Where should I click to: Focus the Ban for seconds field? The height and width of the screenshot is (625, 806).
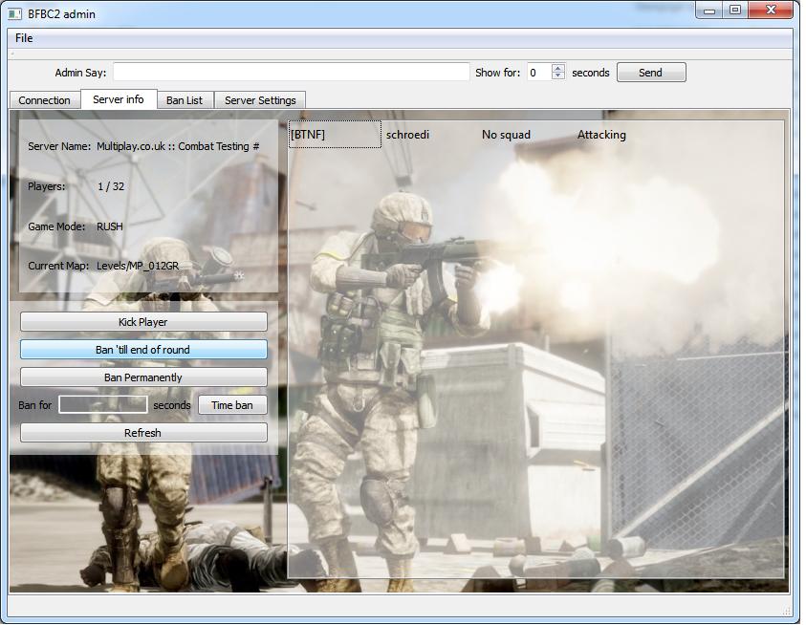tap(103, 405)
